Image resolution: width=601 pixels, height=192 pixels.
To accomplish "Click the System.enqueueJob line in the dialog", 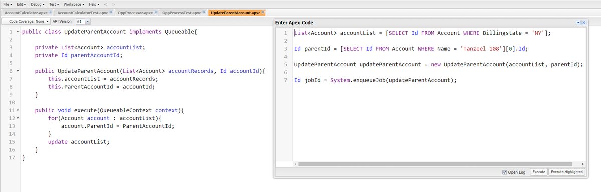I will click(376, 80).
